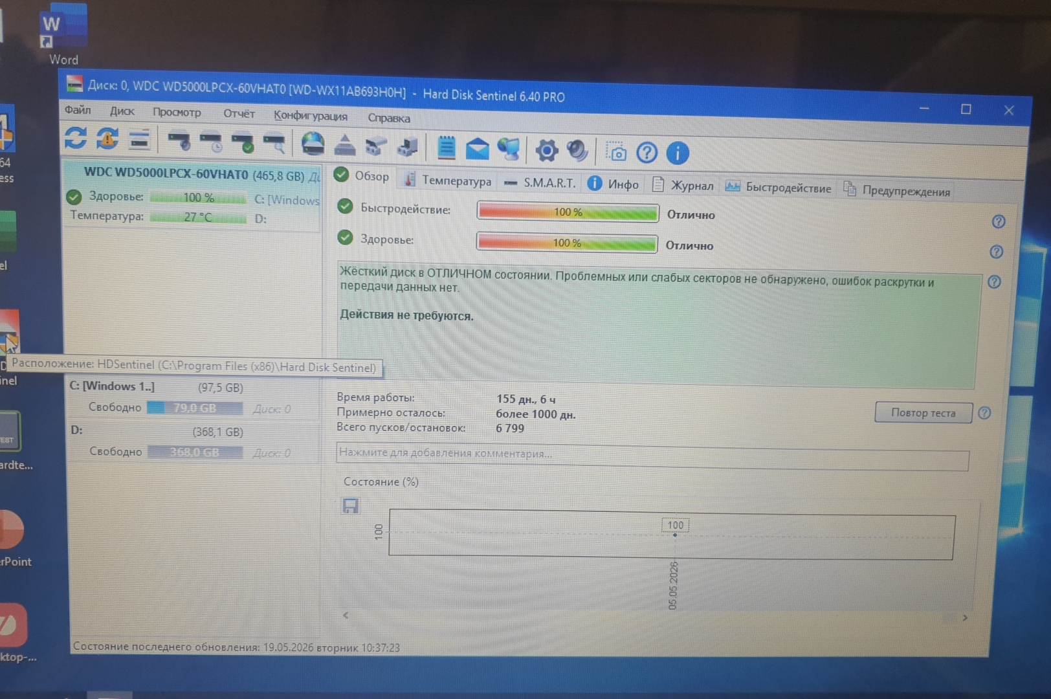Click the help icon beside the disk status text

[x=995, y=282]
